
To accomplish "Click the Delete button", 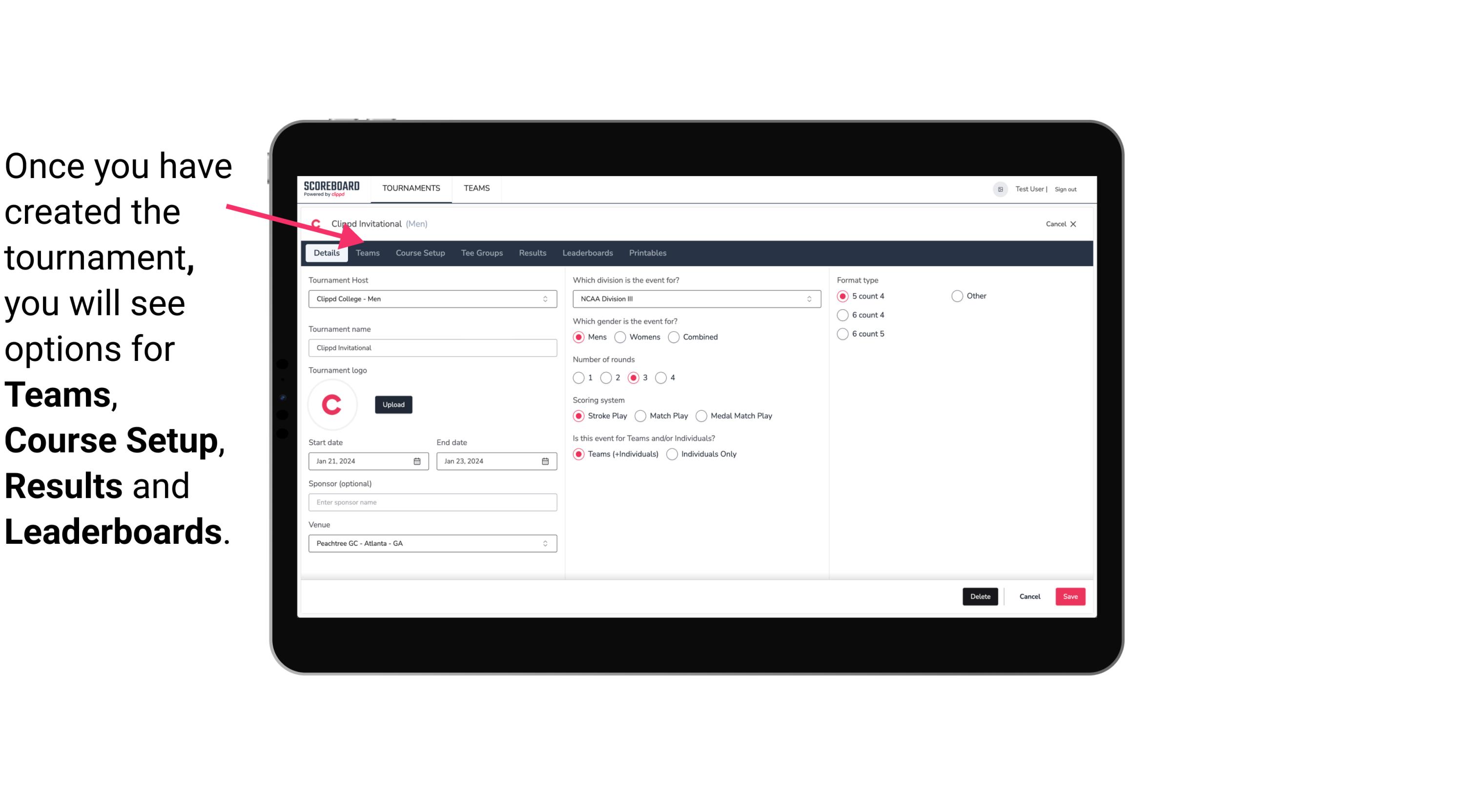I will click(979, 596).
